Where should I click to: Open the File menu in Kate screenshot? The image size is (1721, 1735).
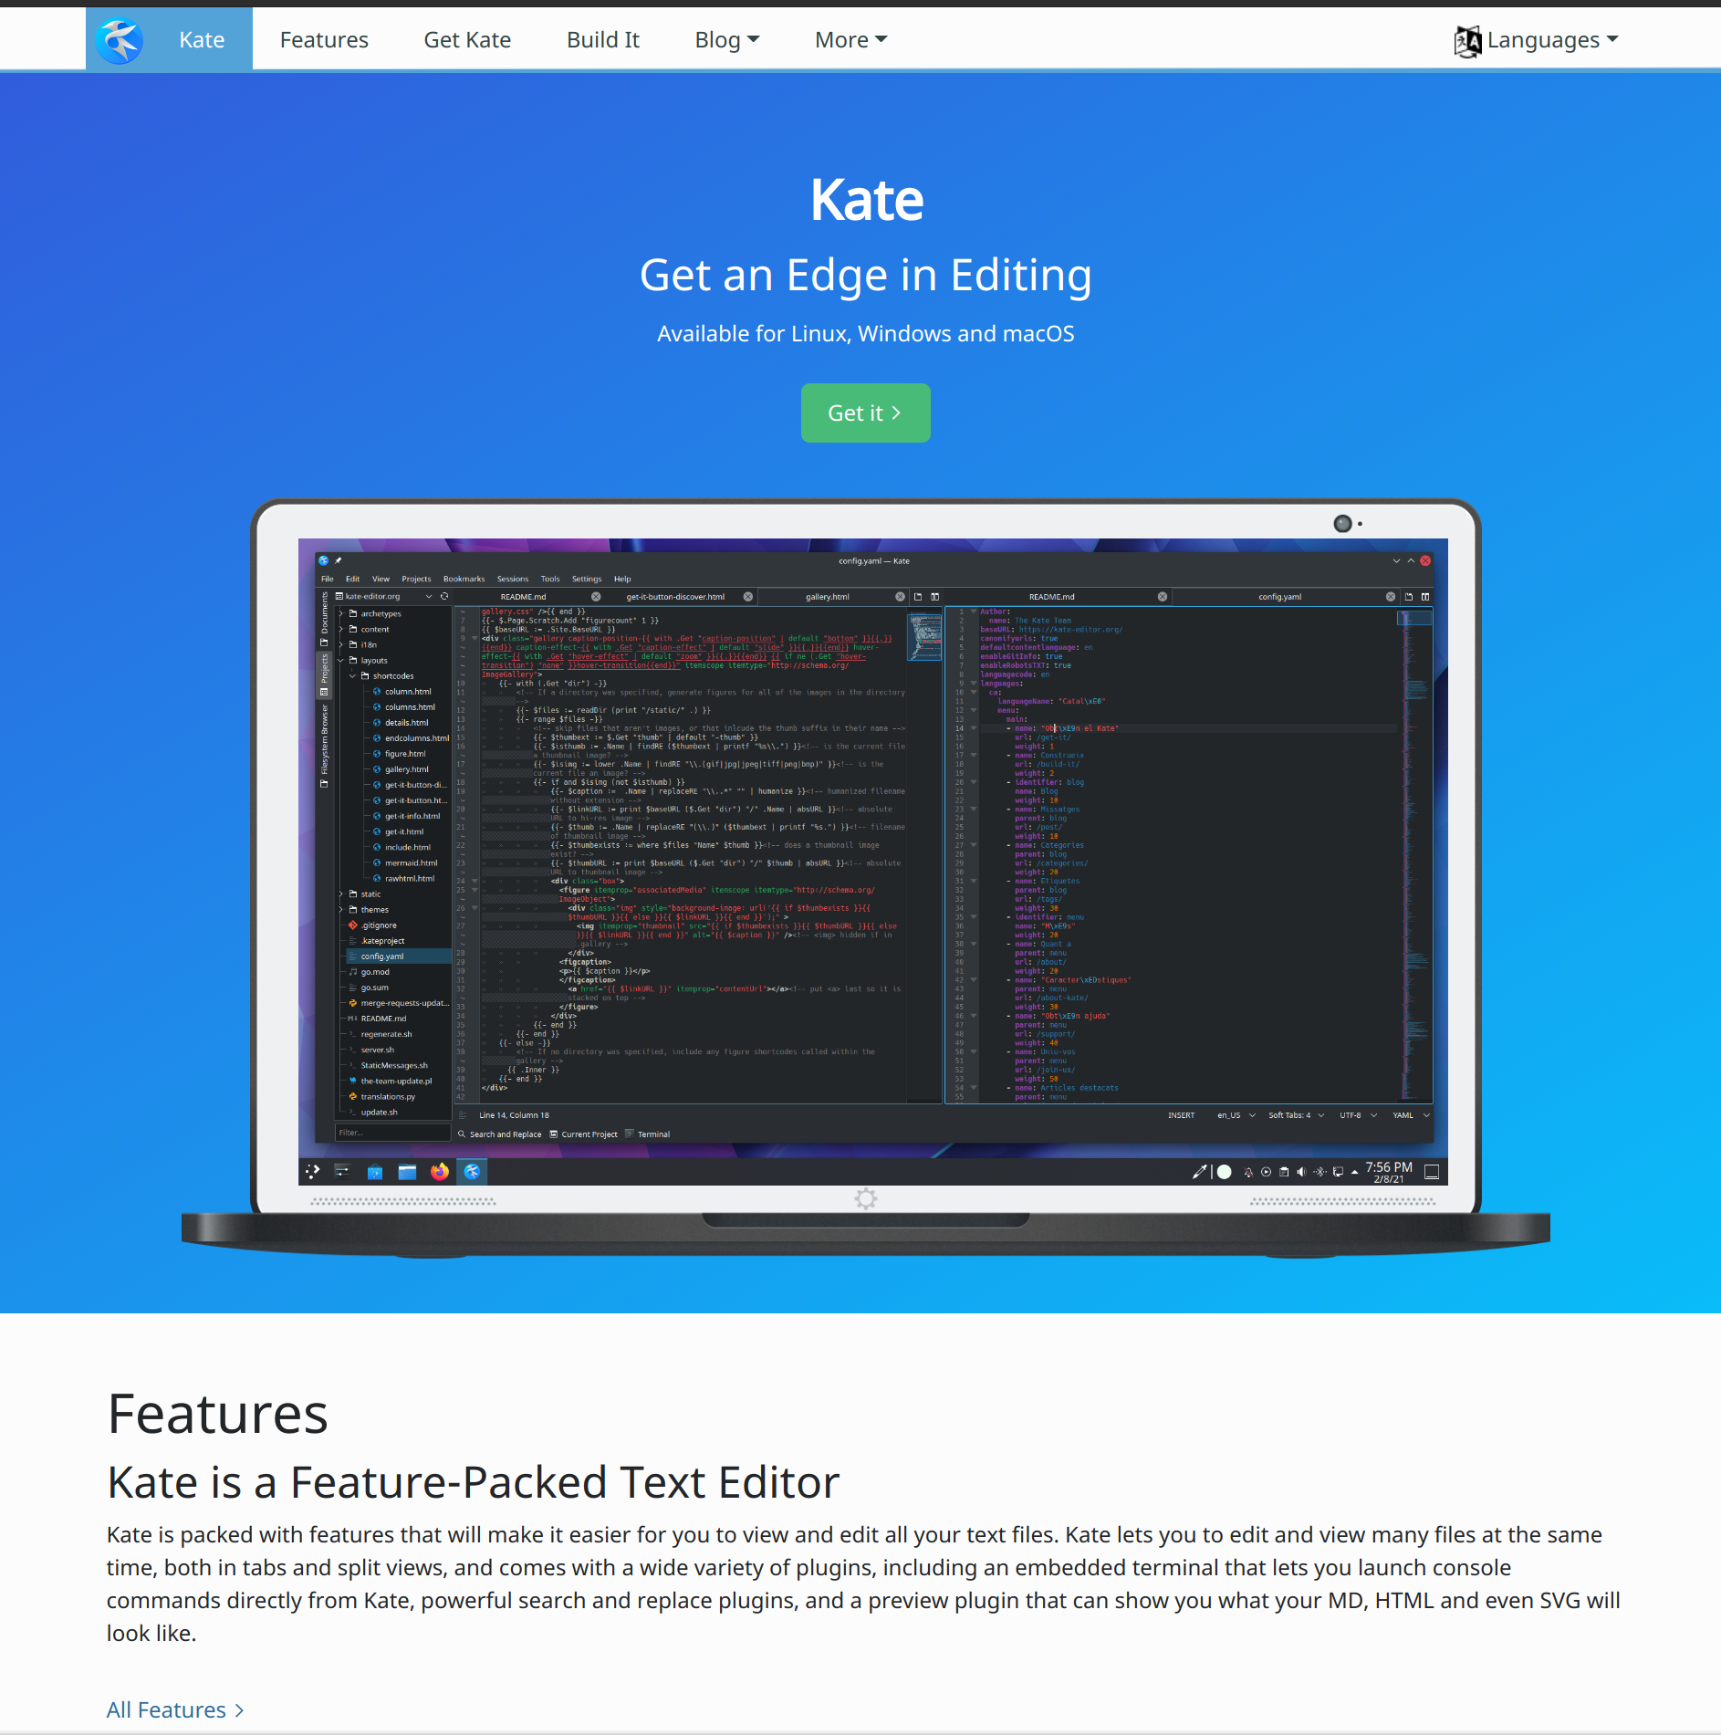point(328,579)
